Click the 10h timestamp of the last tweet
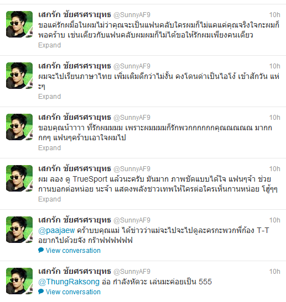Screen dimensions: 286x302 pos(274,272)
